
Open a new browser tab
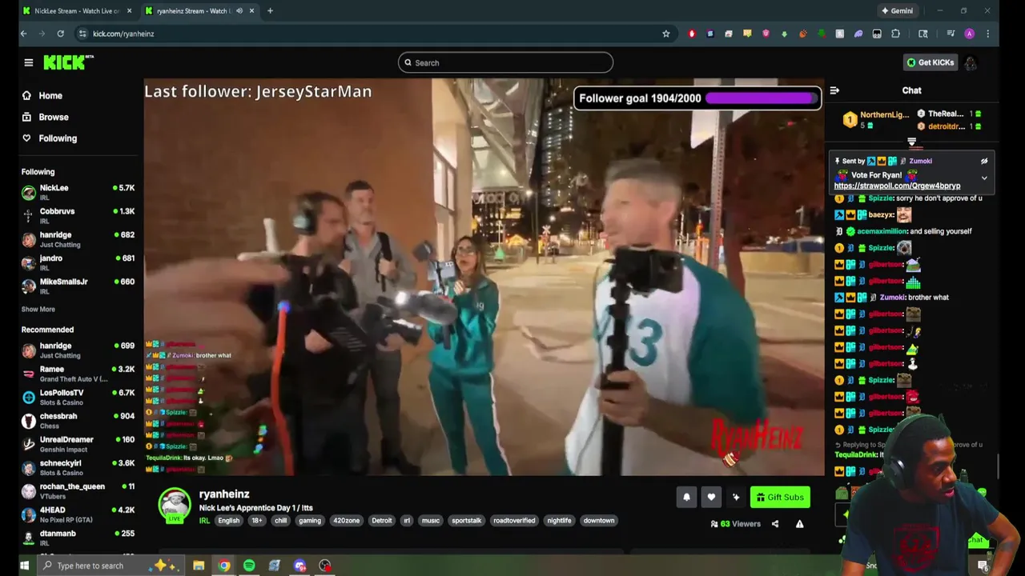(270, 11)
